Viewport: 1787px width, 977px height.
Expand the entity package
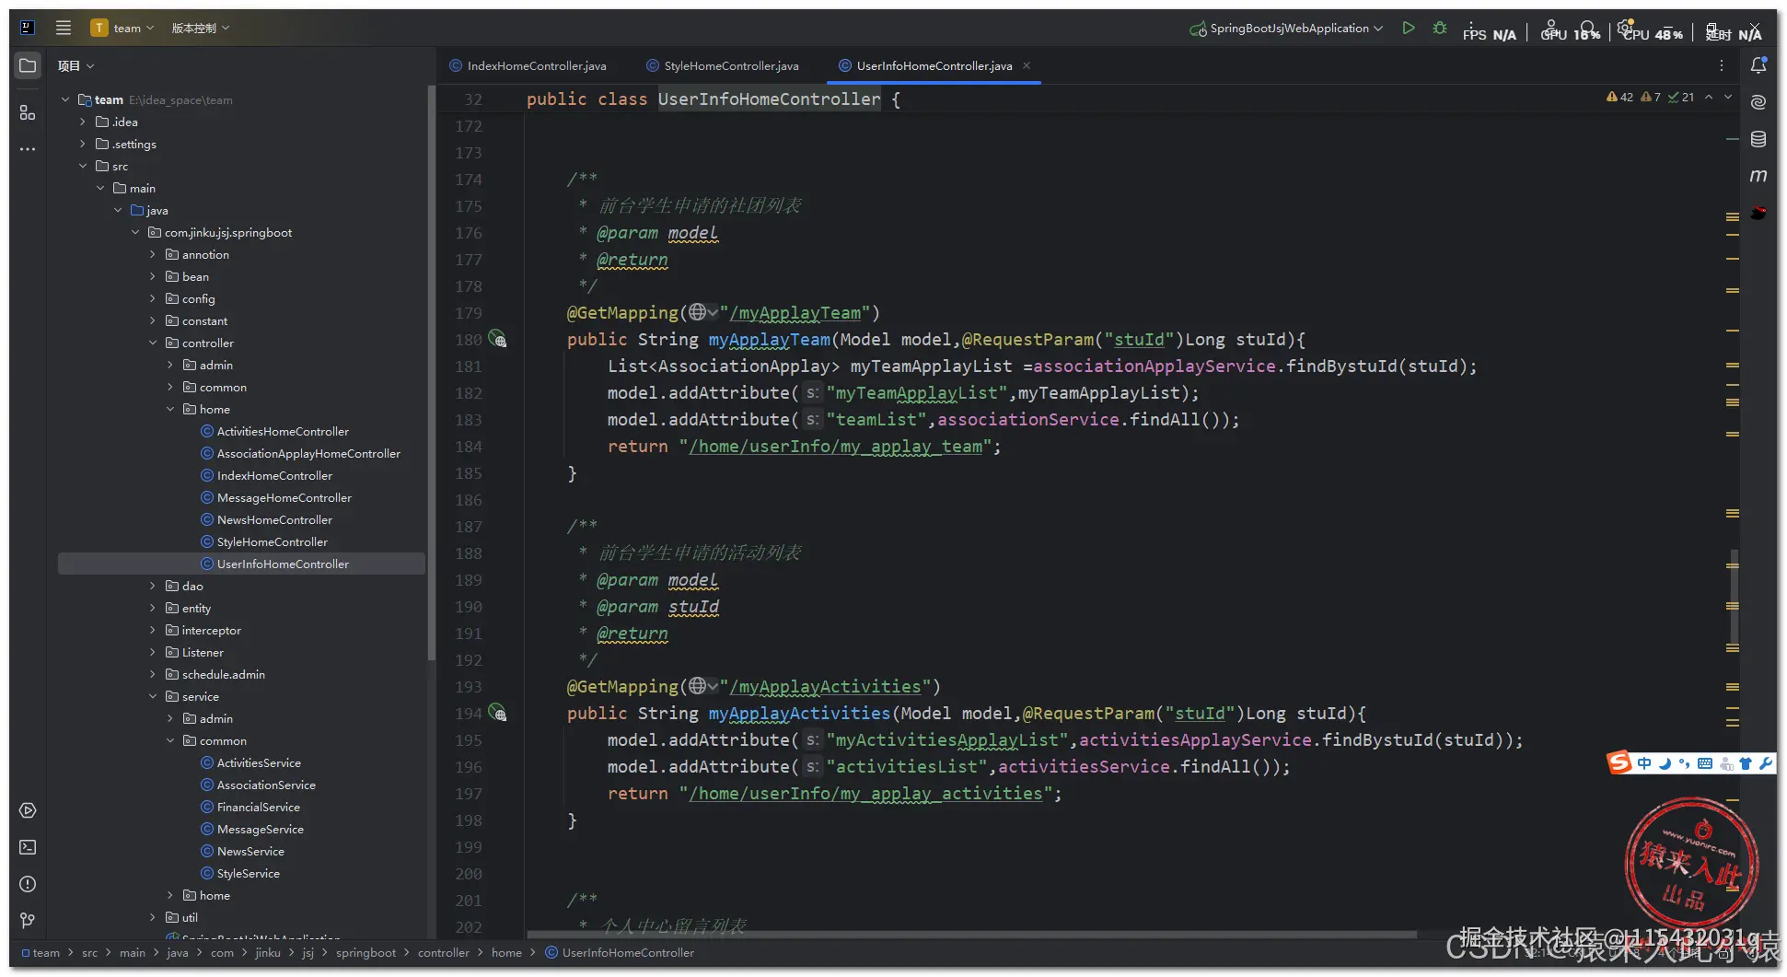[153, 608]
